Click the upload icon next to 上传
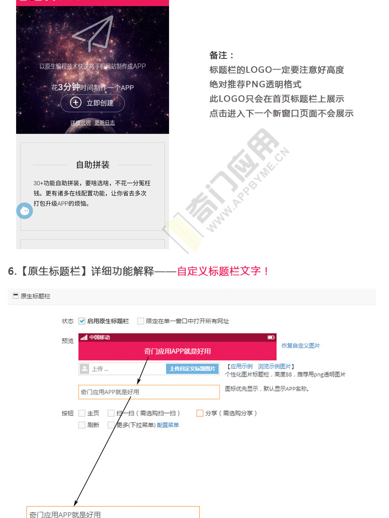 85,369
